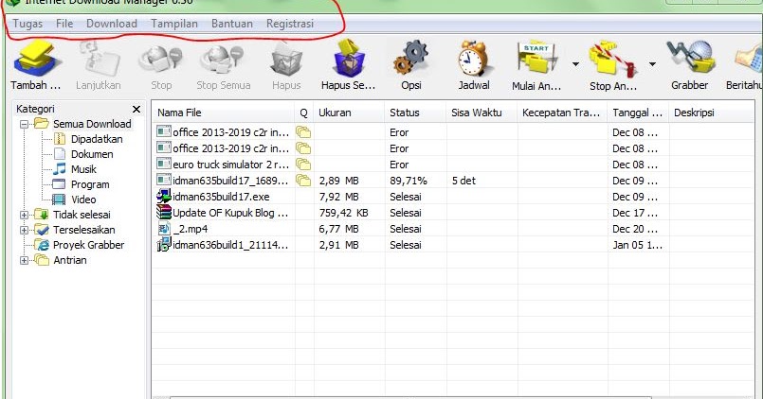Click the Beritahu toolbar icon
763x399 pixels.
748,60
